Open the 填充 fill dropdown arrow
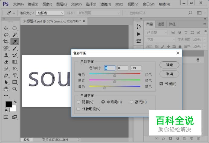This screenshot has height=143, width=209. pyautogui.click(x=204, y=47)
